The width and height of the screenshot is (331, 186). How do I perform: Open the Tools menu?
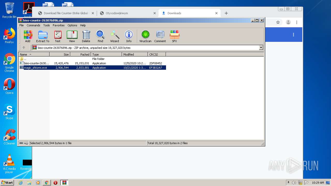click(47, 25)
